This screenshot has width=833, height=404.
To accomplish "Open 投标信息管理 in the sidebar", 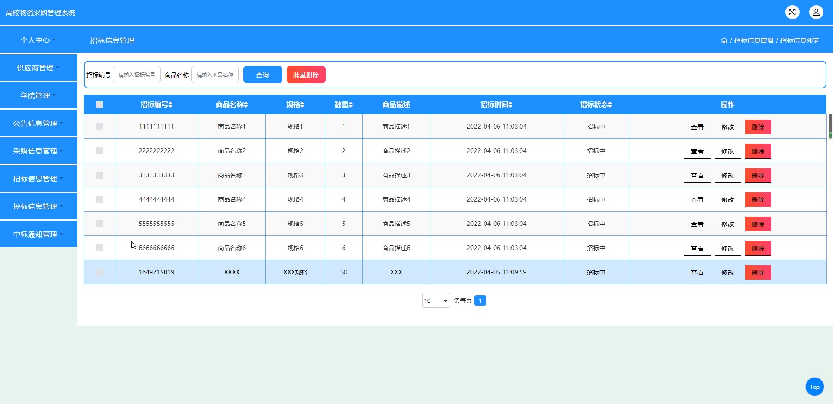I will 38,206.
